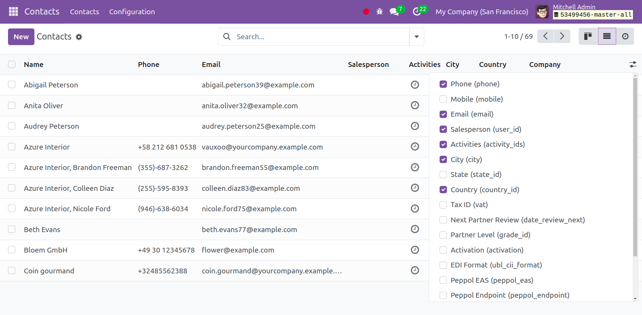Viewport: 642px width, 315px height.
Task: Open the chat messages icon
Action: 394,12
